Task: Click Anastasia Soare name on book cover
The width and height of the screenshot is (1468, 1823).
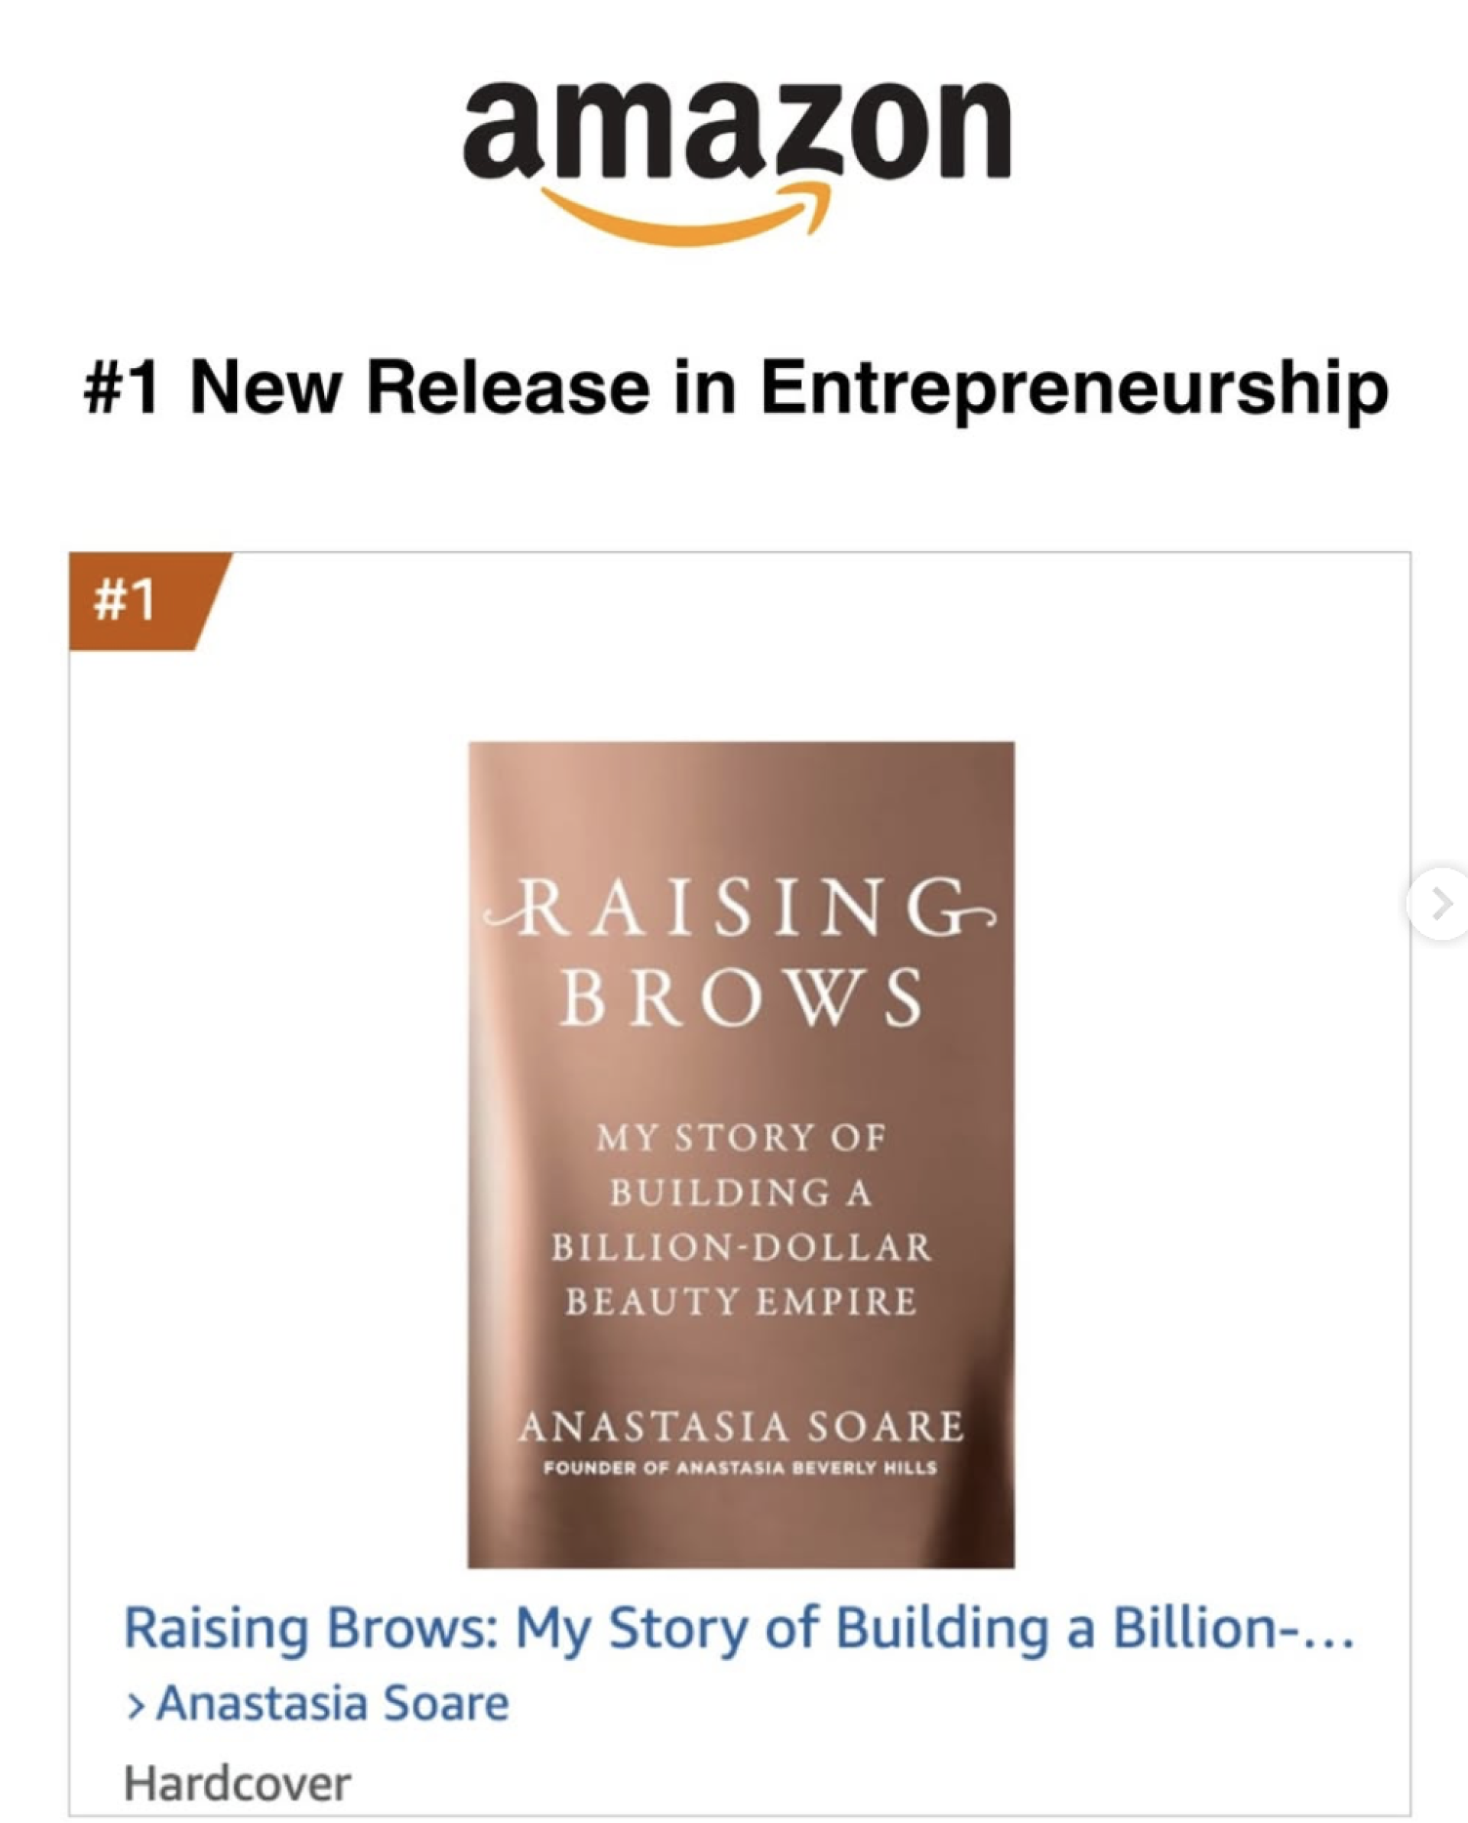Action: coord(741,1426)
